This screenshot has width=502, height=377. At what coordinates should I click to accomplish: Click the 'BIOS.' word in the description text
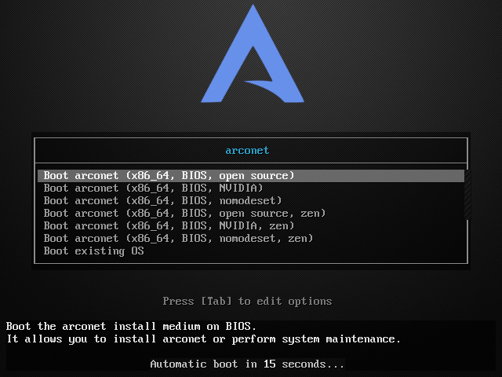[241, 327]
